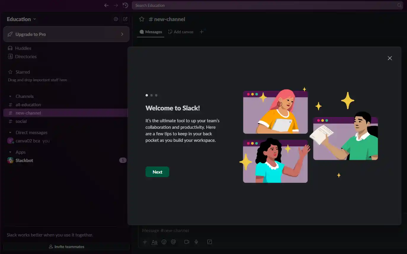
Task: Select the second dot in welcome carousel
Action: [x=151, y=95]
